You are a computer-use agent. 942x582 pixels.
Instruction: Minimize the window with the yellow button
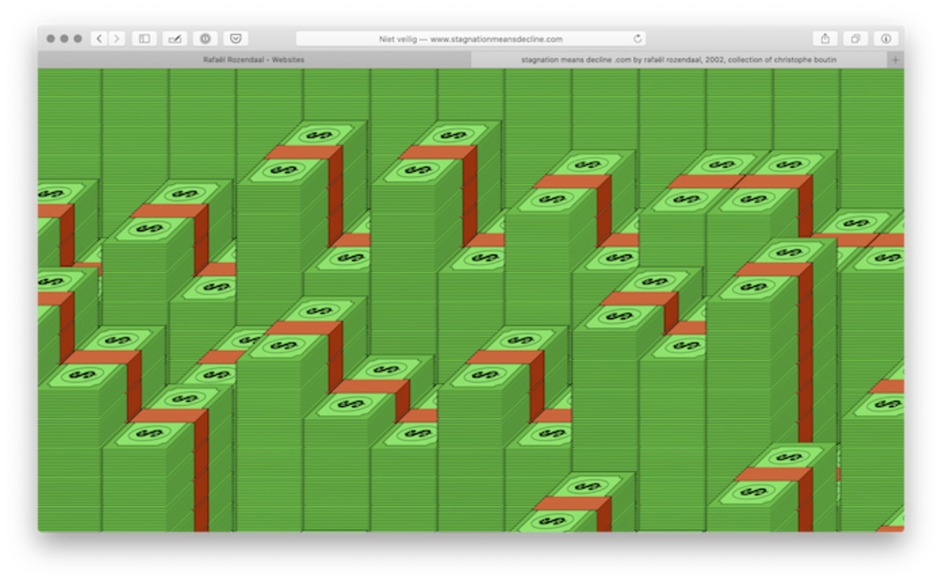pos(64,38)
